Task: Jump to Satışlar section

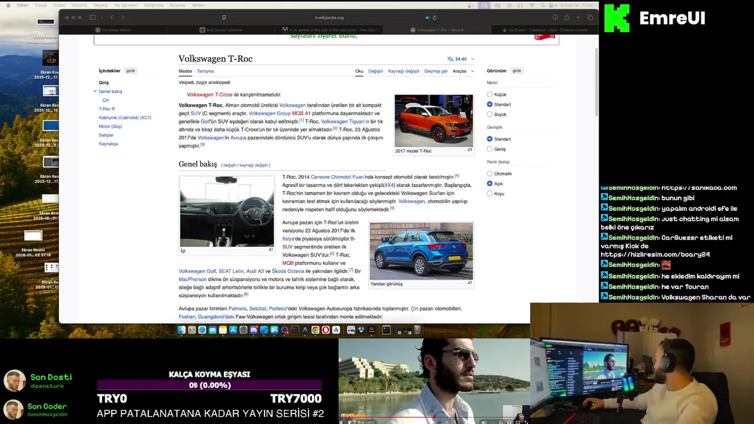Action: click(106, 135)
